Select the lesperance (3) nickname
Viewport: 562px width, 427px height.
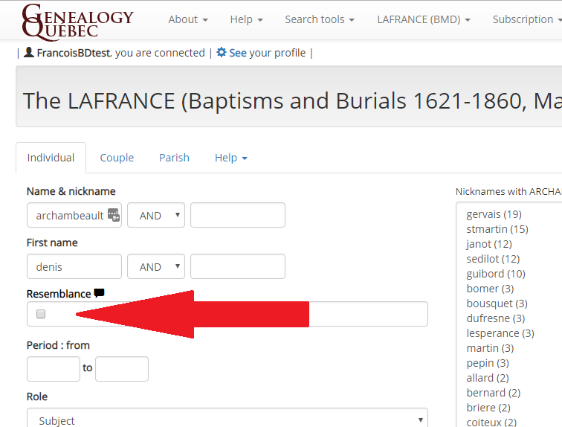pyautogui.click(x=500, y=333)
